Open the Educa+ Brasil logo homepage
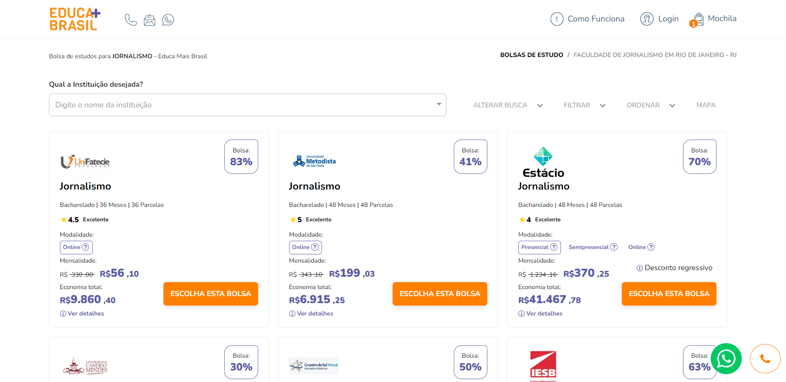The width and height of the screenshot is (786, 382). coord(75,19)
